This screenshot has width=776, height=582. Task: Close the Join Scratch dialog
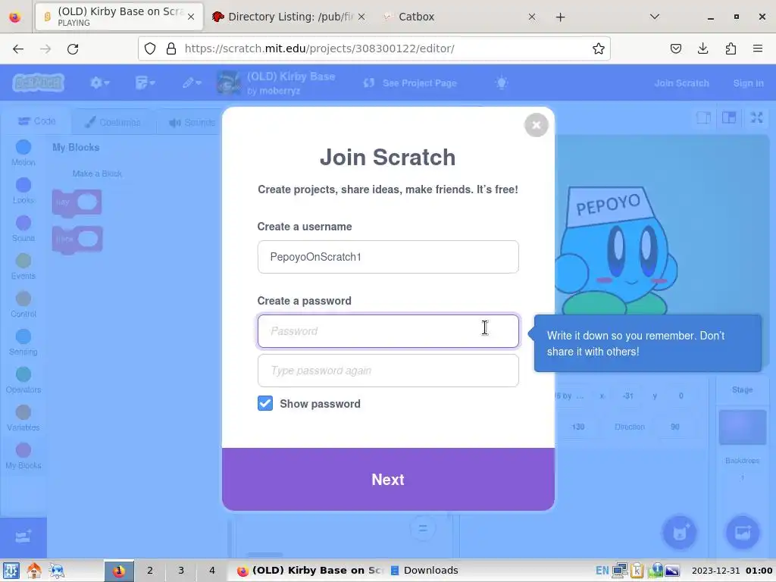point(536,125)
